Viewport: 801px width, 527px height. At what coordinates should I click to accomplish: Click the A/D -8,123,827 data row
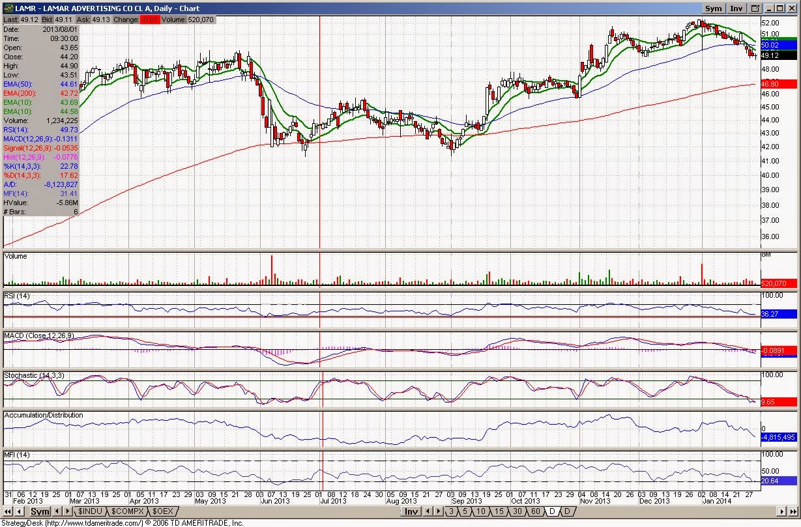41,184
